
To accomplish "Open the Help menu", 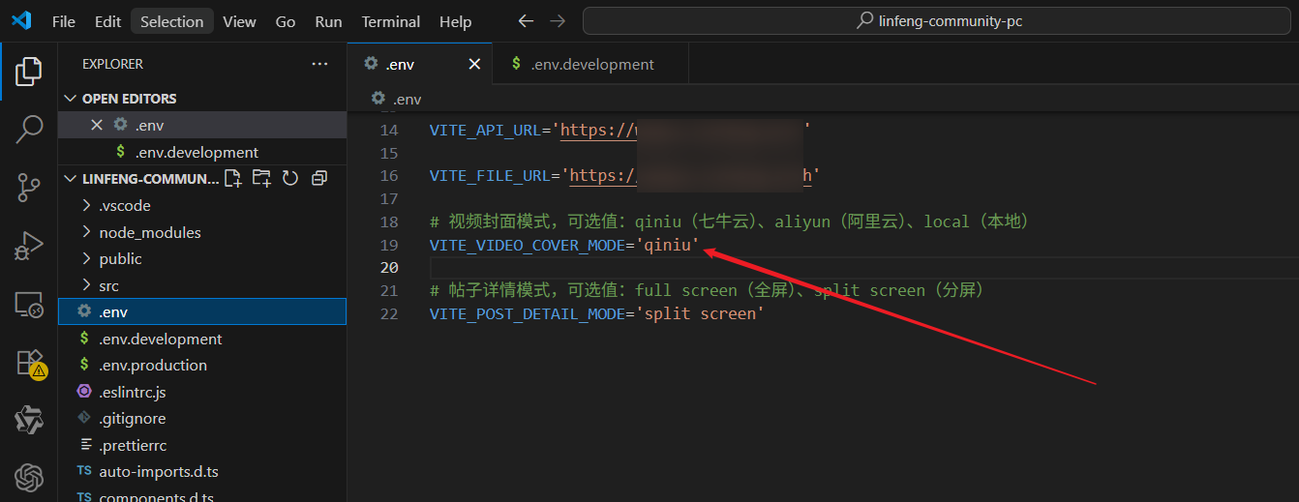I will click(x=456, y=21).
